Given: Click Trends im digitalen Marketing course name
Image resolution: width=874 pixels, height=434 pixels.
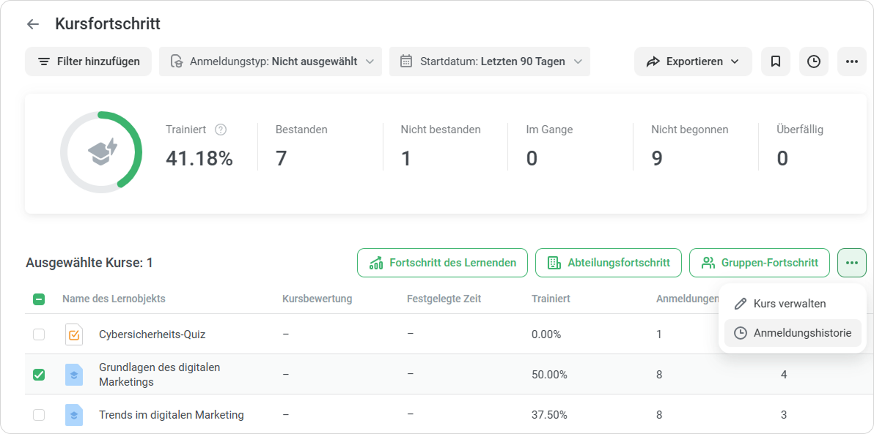Looking at the screenshot, I should 171,414.
